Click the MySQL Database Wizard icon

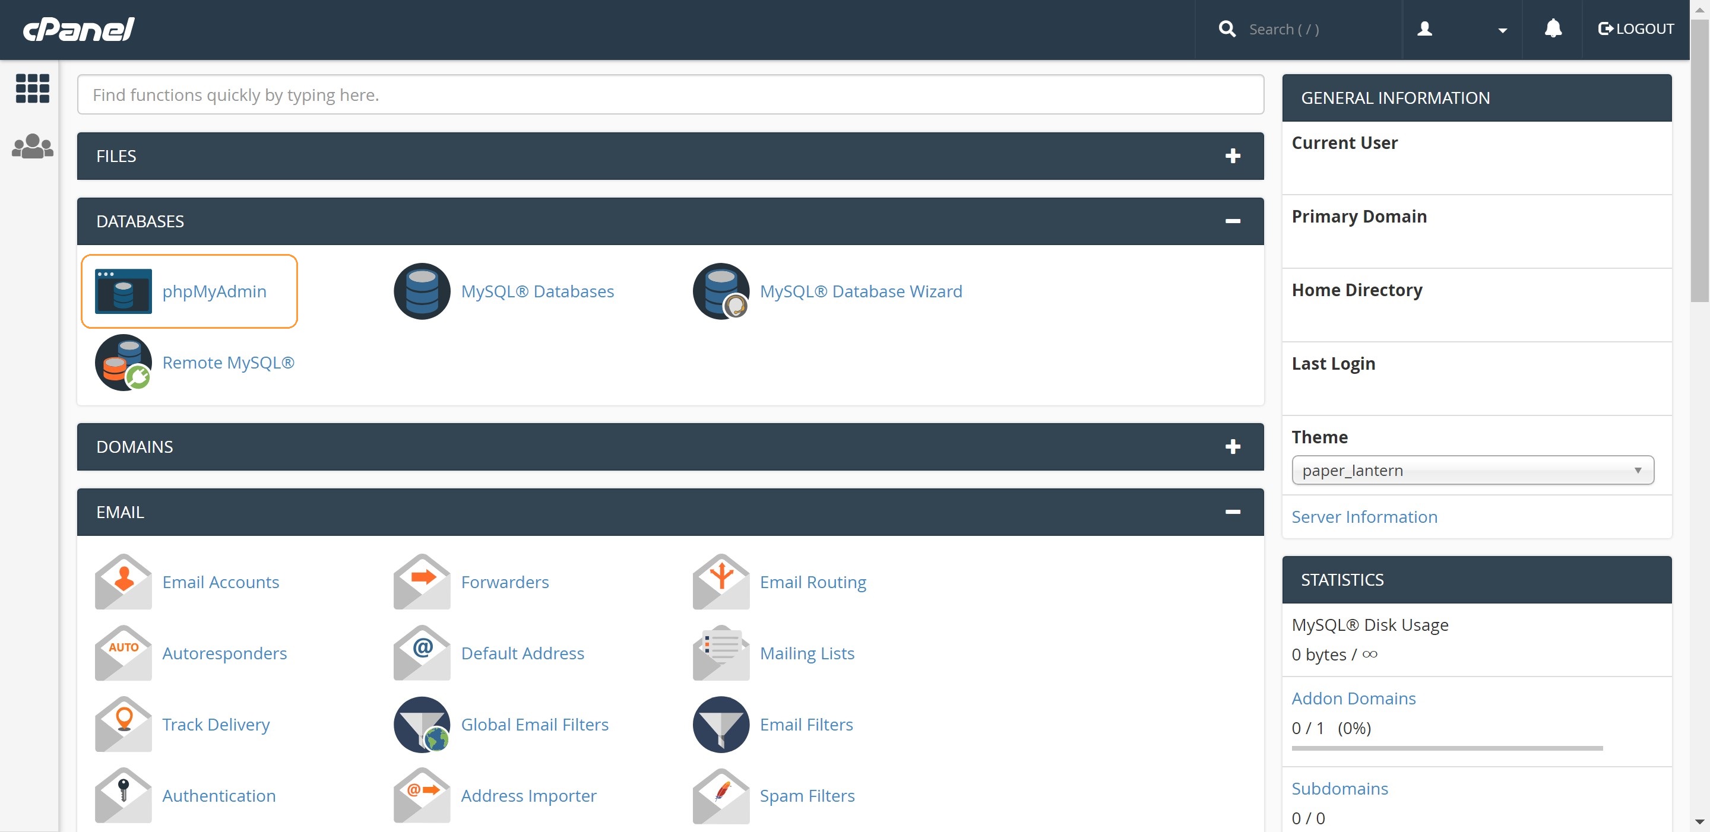[721, 291]
